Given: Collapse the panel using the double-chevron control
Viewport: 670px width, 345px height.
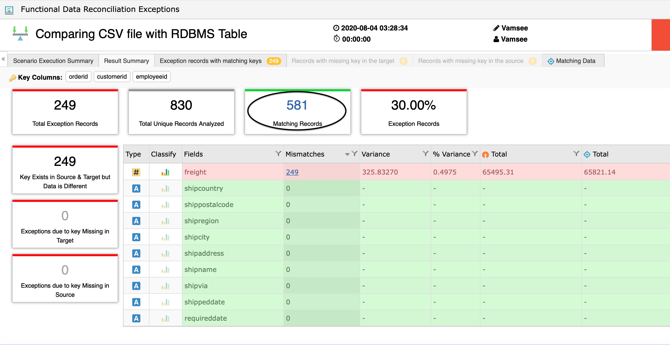Looking at the screenshot, I should [3, 59].
